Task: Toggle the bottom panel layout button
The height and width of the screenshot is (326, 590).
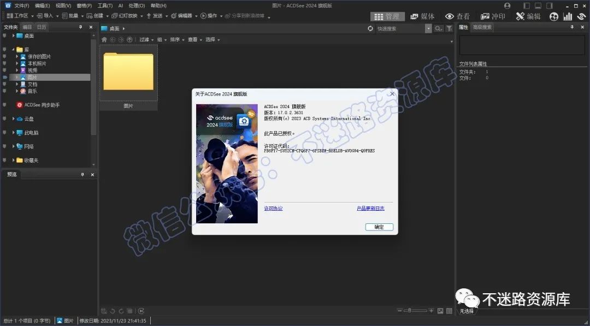Action: (538, 5)
